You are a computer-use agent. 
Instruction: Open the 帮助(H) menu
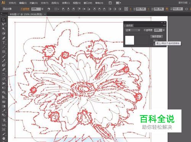[99, 3]
